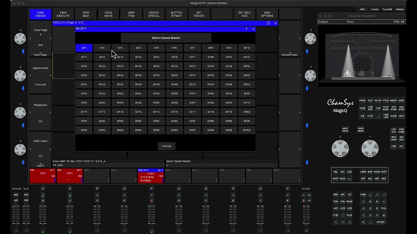The image size is (417, 234).
Task: Switch layout to Touch mode
Action: 375,9
